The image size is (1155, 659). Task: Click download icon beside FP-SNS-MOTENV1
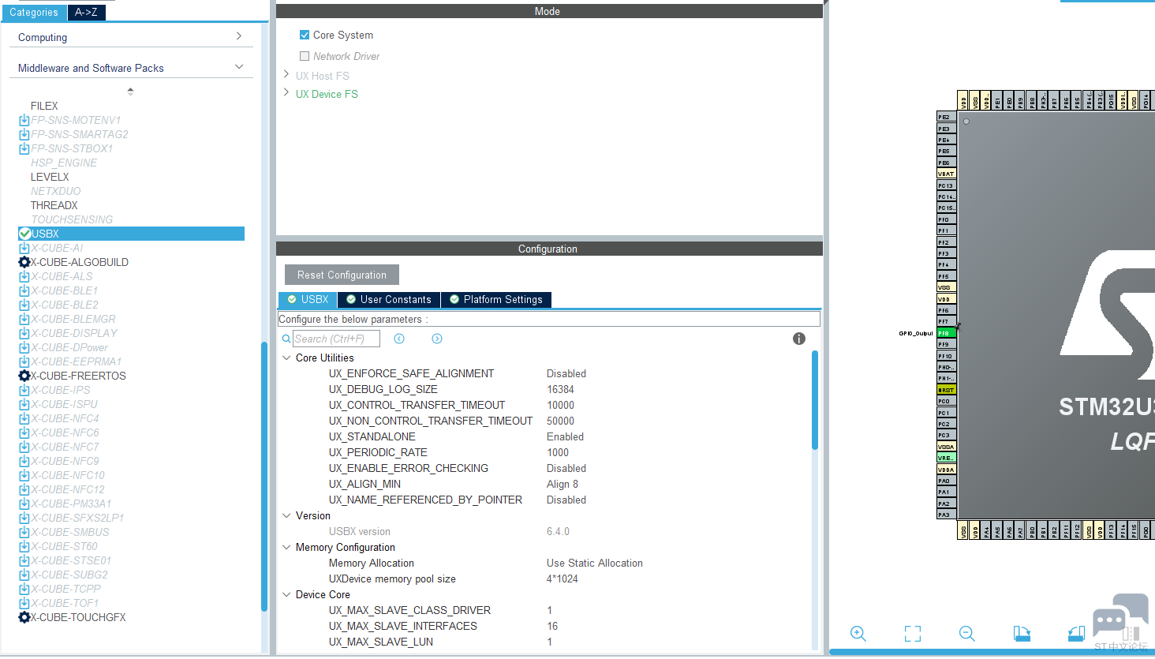pyautogui.click(x=24, y=120)
